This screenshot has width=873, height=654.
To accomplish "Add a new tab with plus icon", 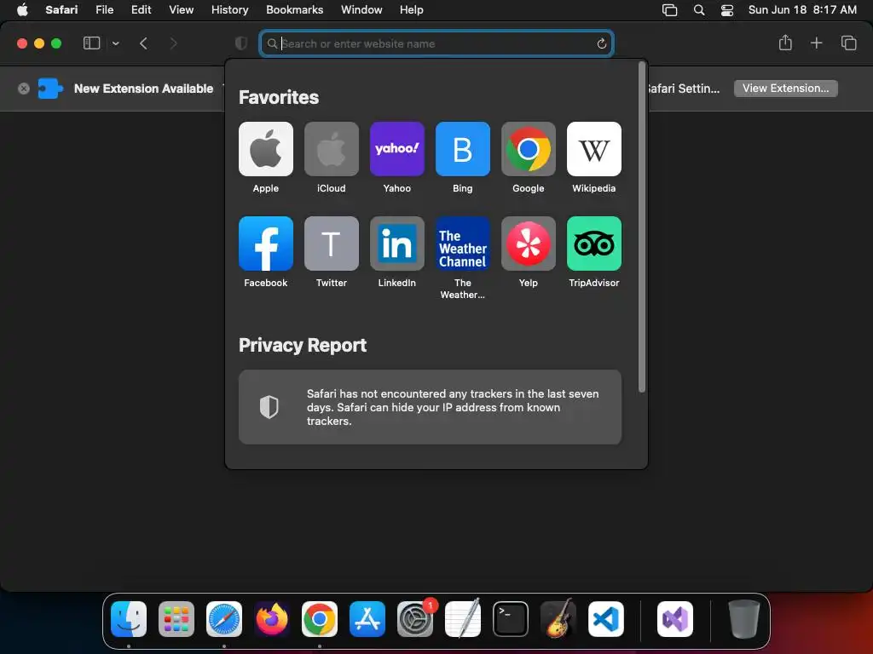I will pos(816,43).
